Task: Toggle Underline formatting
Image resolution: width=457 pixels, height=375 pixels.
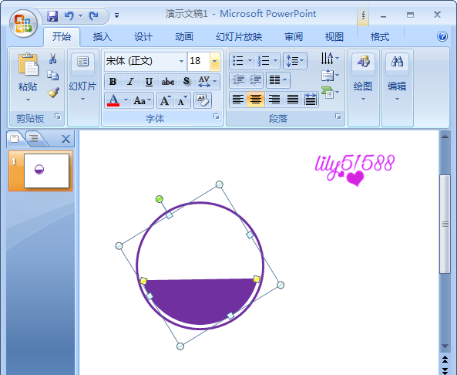Action: coord(149,82)
